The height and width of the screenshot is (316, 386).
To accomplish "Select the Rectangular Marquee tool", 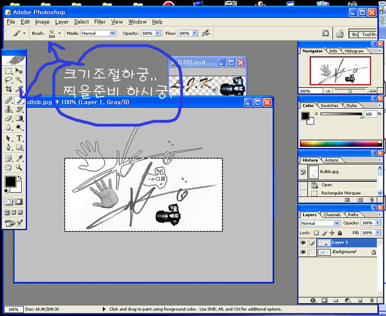I will point(9,71).
